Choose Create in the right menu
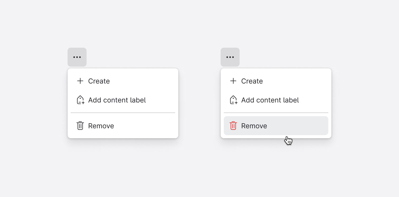 (x=252, y=81)
